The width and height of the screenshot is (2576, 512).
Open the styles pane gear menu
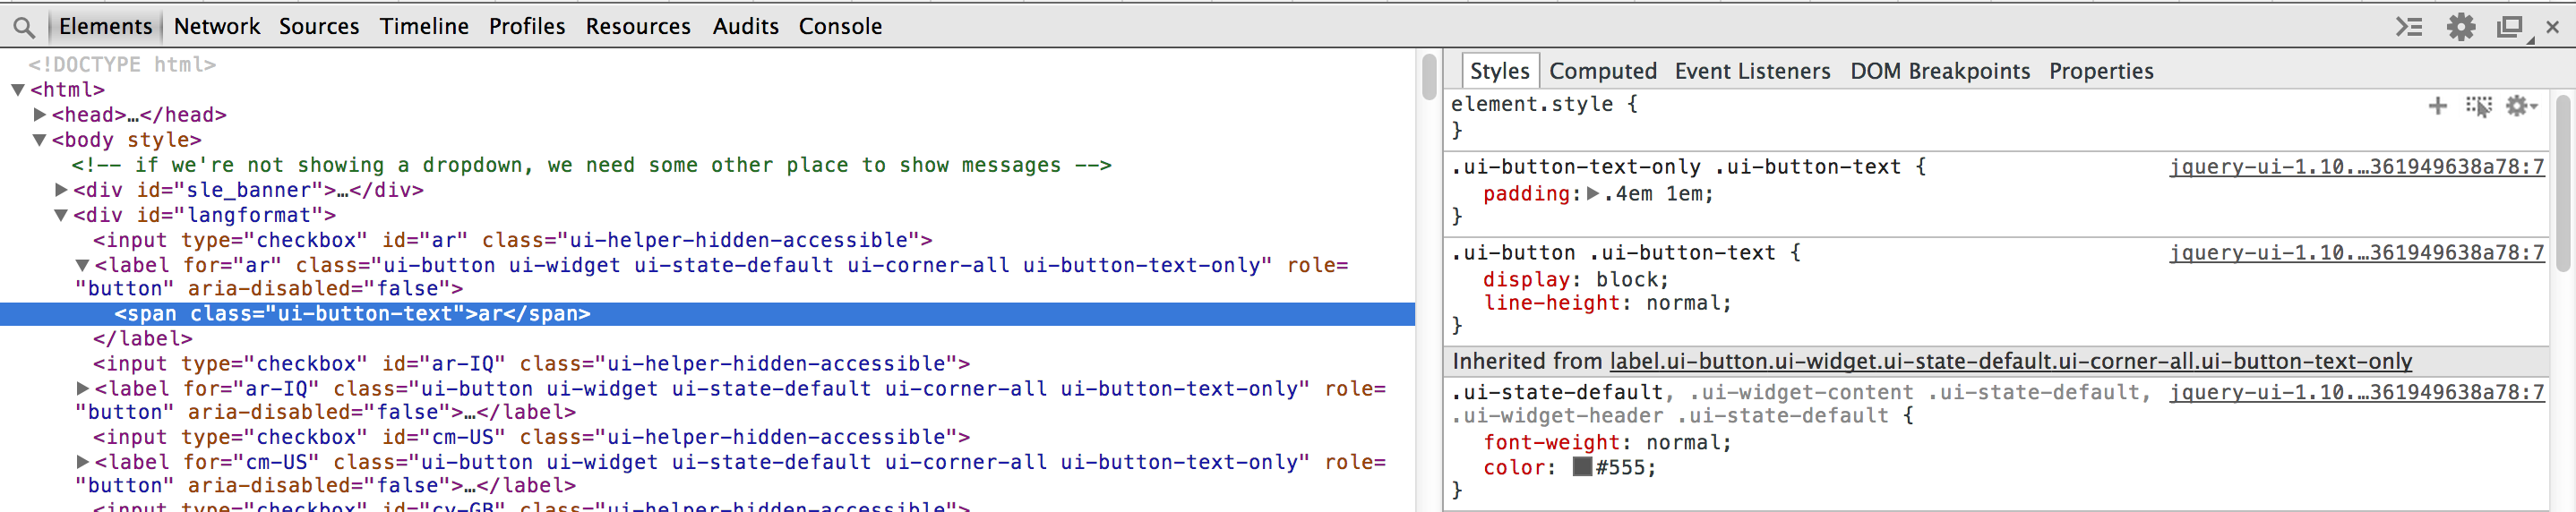(2521, 106)
